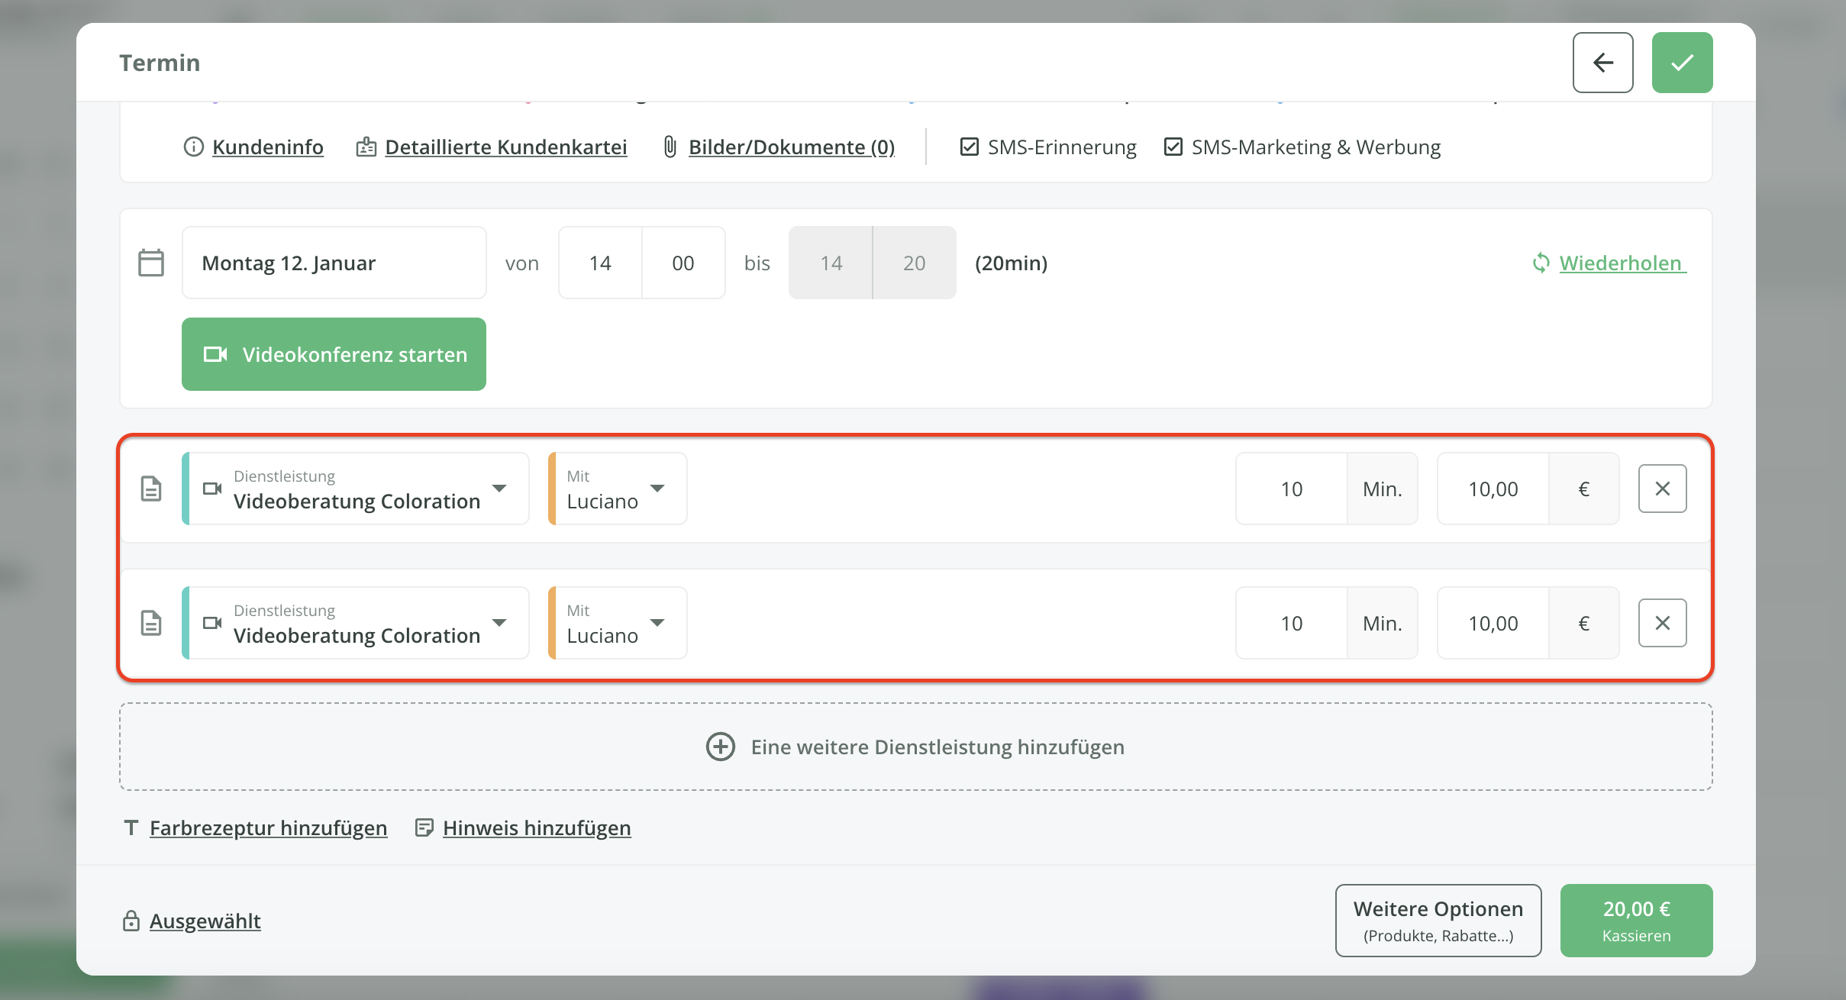Click Kassieren 20,00 € button
Screen dimensions: 1846x1000
click(1636, 921)
